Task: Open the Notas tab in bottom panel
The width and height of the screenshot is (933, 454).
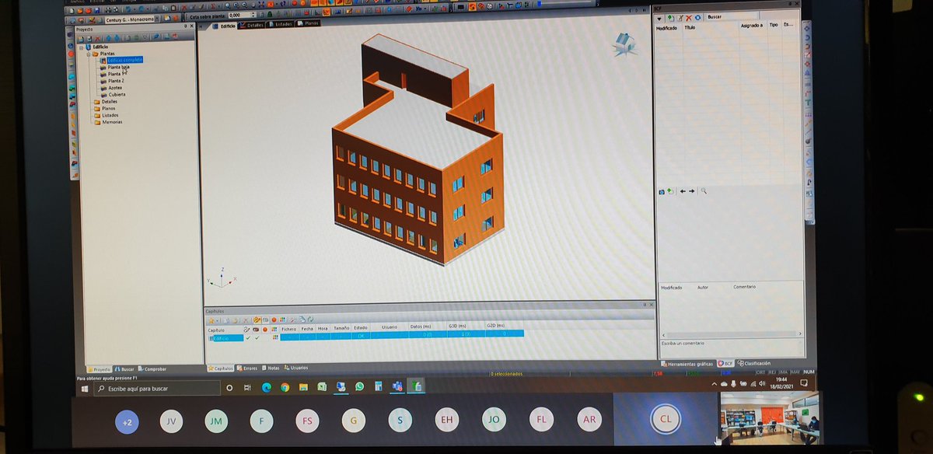Action: [x=270, y=368]
